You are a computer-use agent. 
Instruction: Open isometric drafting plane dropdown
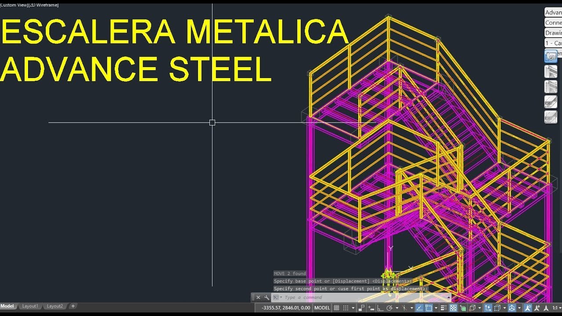click(412, 308)
